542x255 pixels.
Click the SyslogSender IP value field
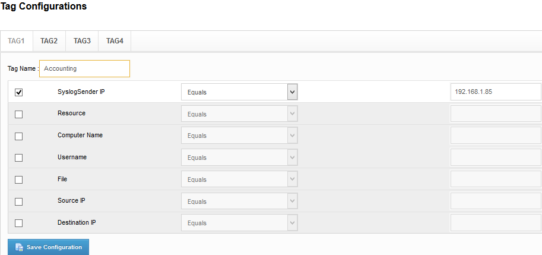pos(496,92)
